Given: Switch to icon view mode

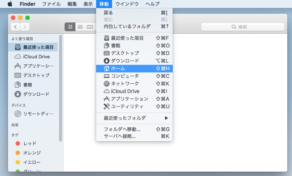Looking at the screenshot, I should click(70, 27).
